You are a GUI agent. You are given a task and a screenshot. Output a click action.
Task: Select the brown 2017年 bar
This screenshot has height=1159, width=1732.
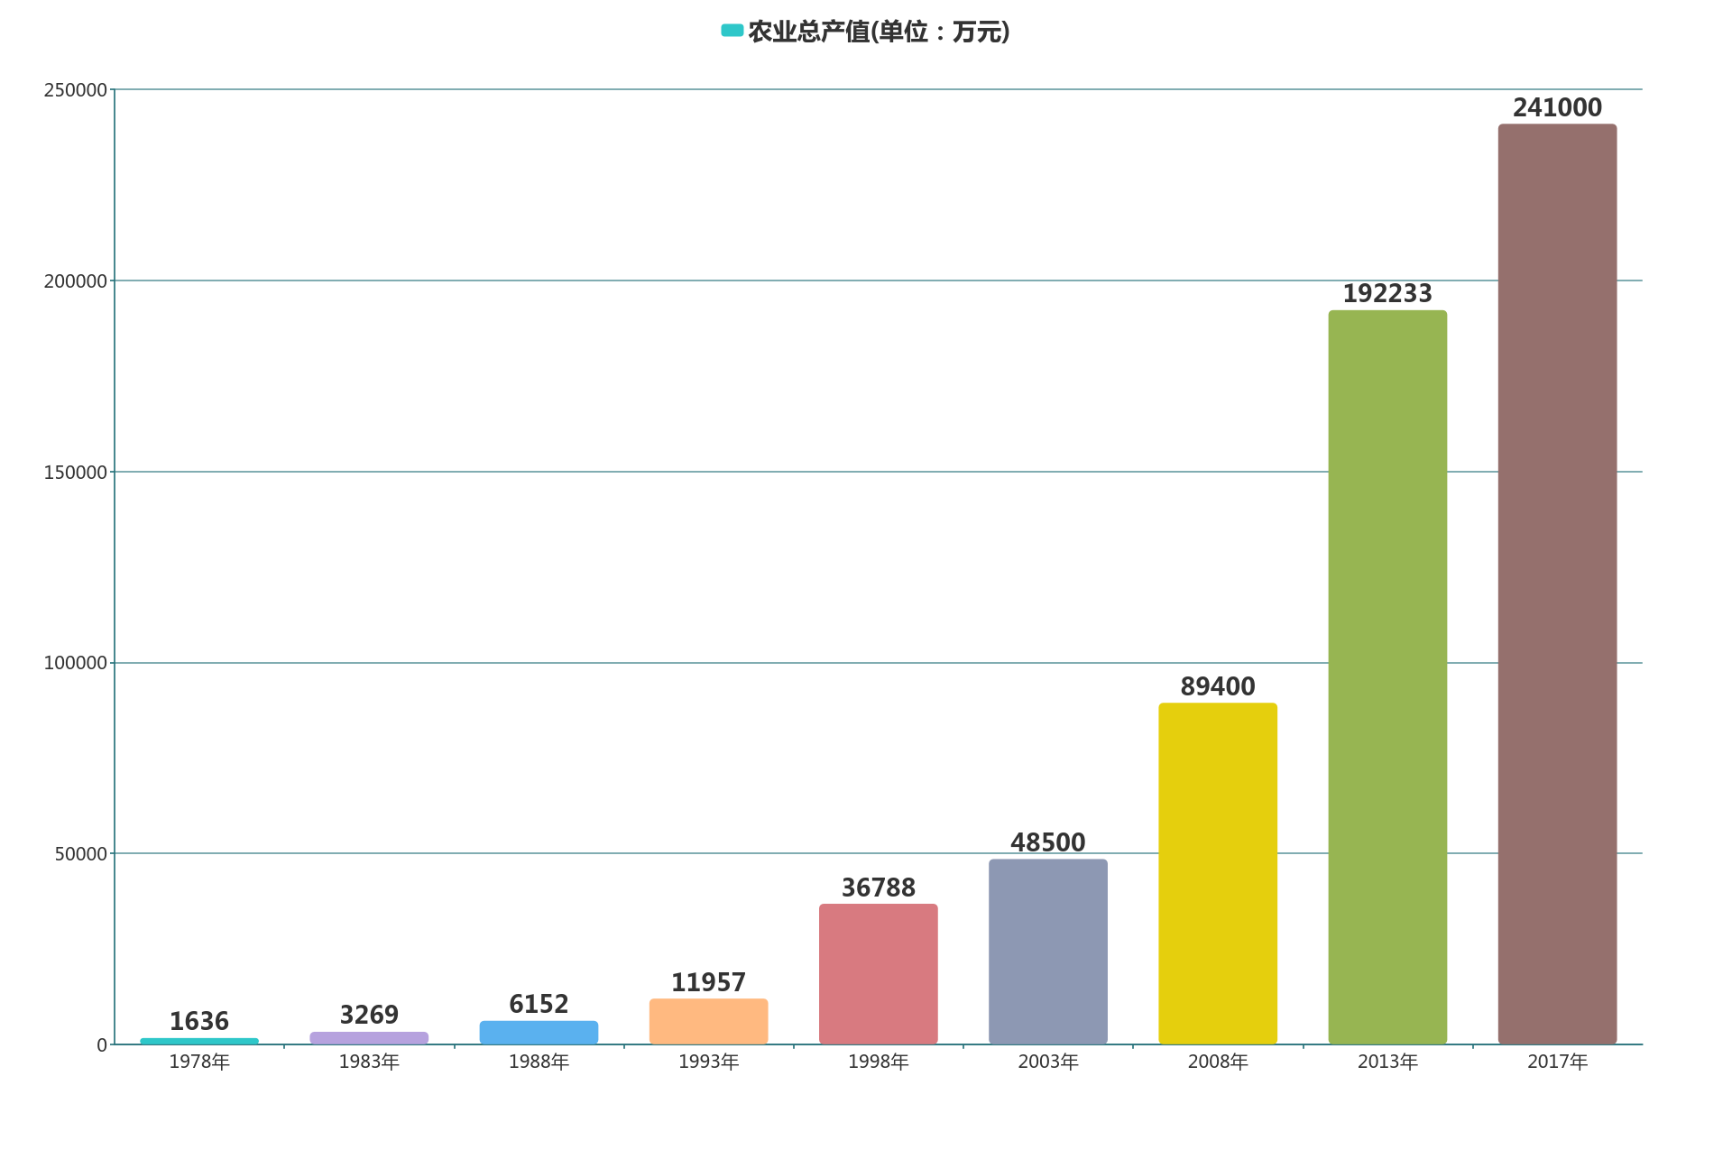[1557, 584]
